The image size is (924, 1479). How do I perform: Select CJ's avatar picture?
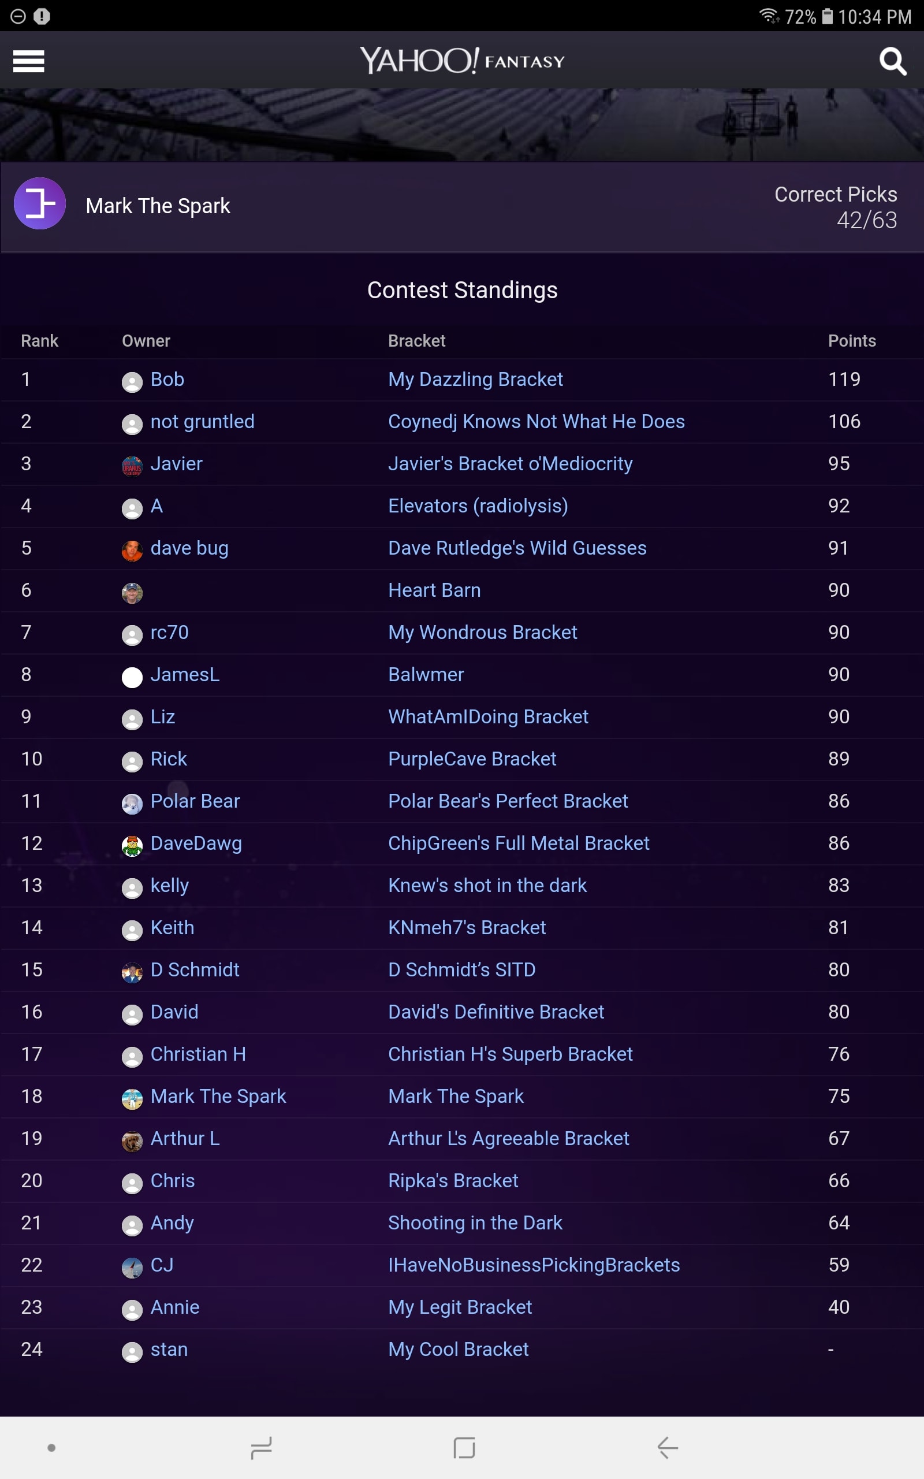(x=132, y=1267)
